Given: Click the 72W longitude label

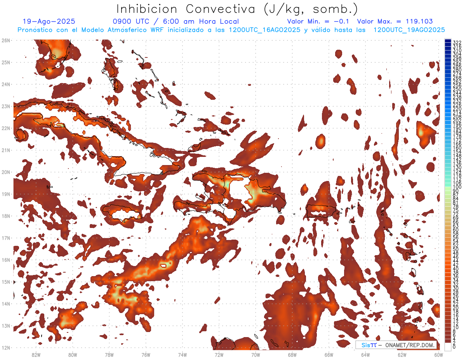Looking at the screenshot, I should coord(219,355).
